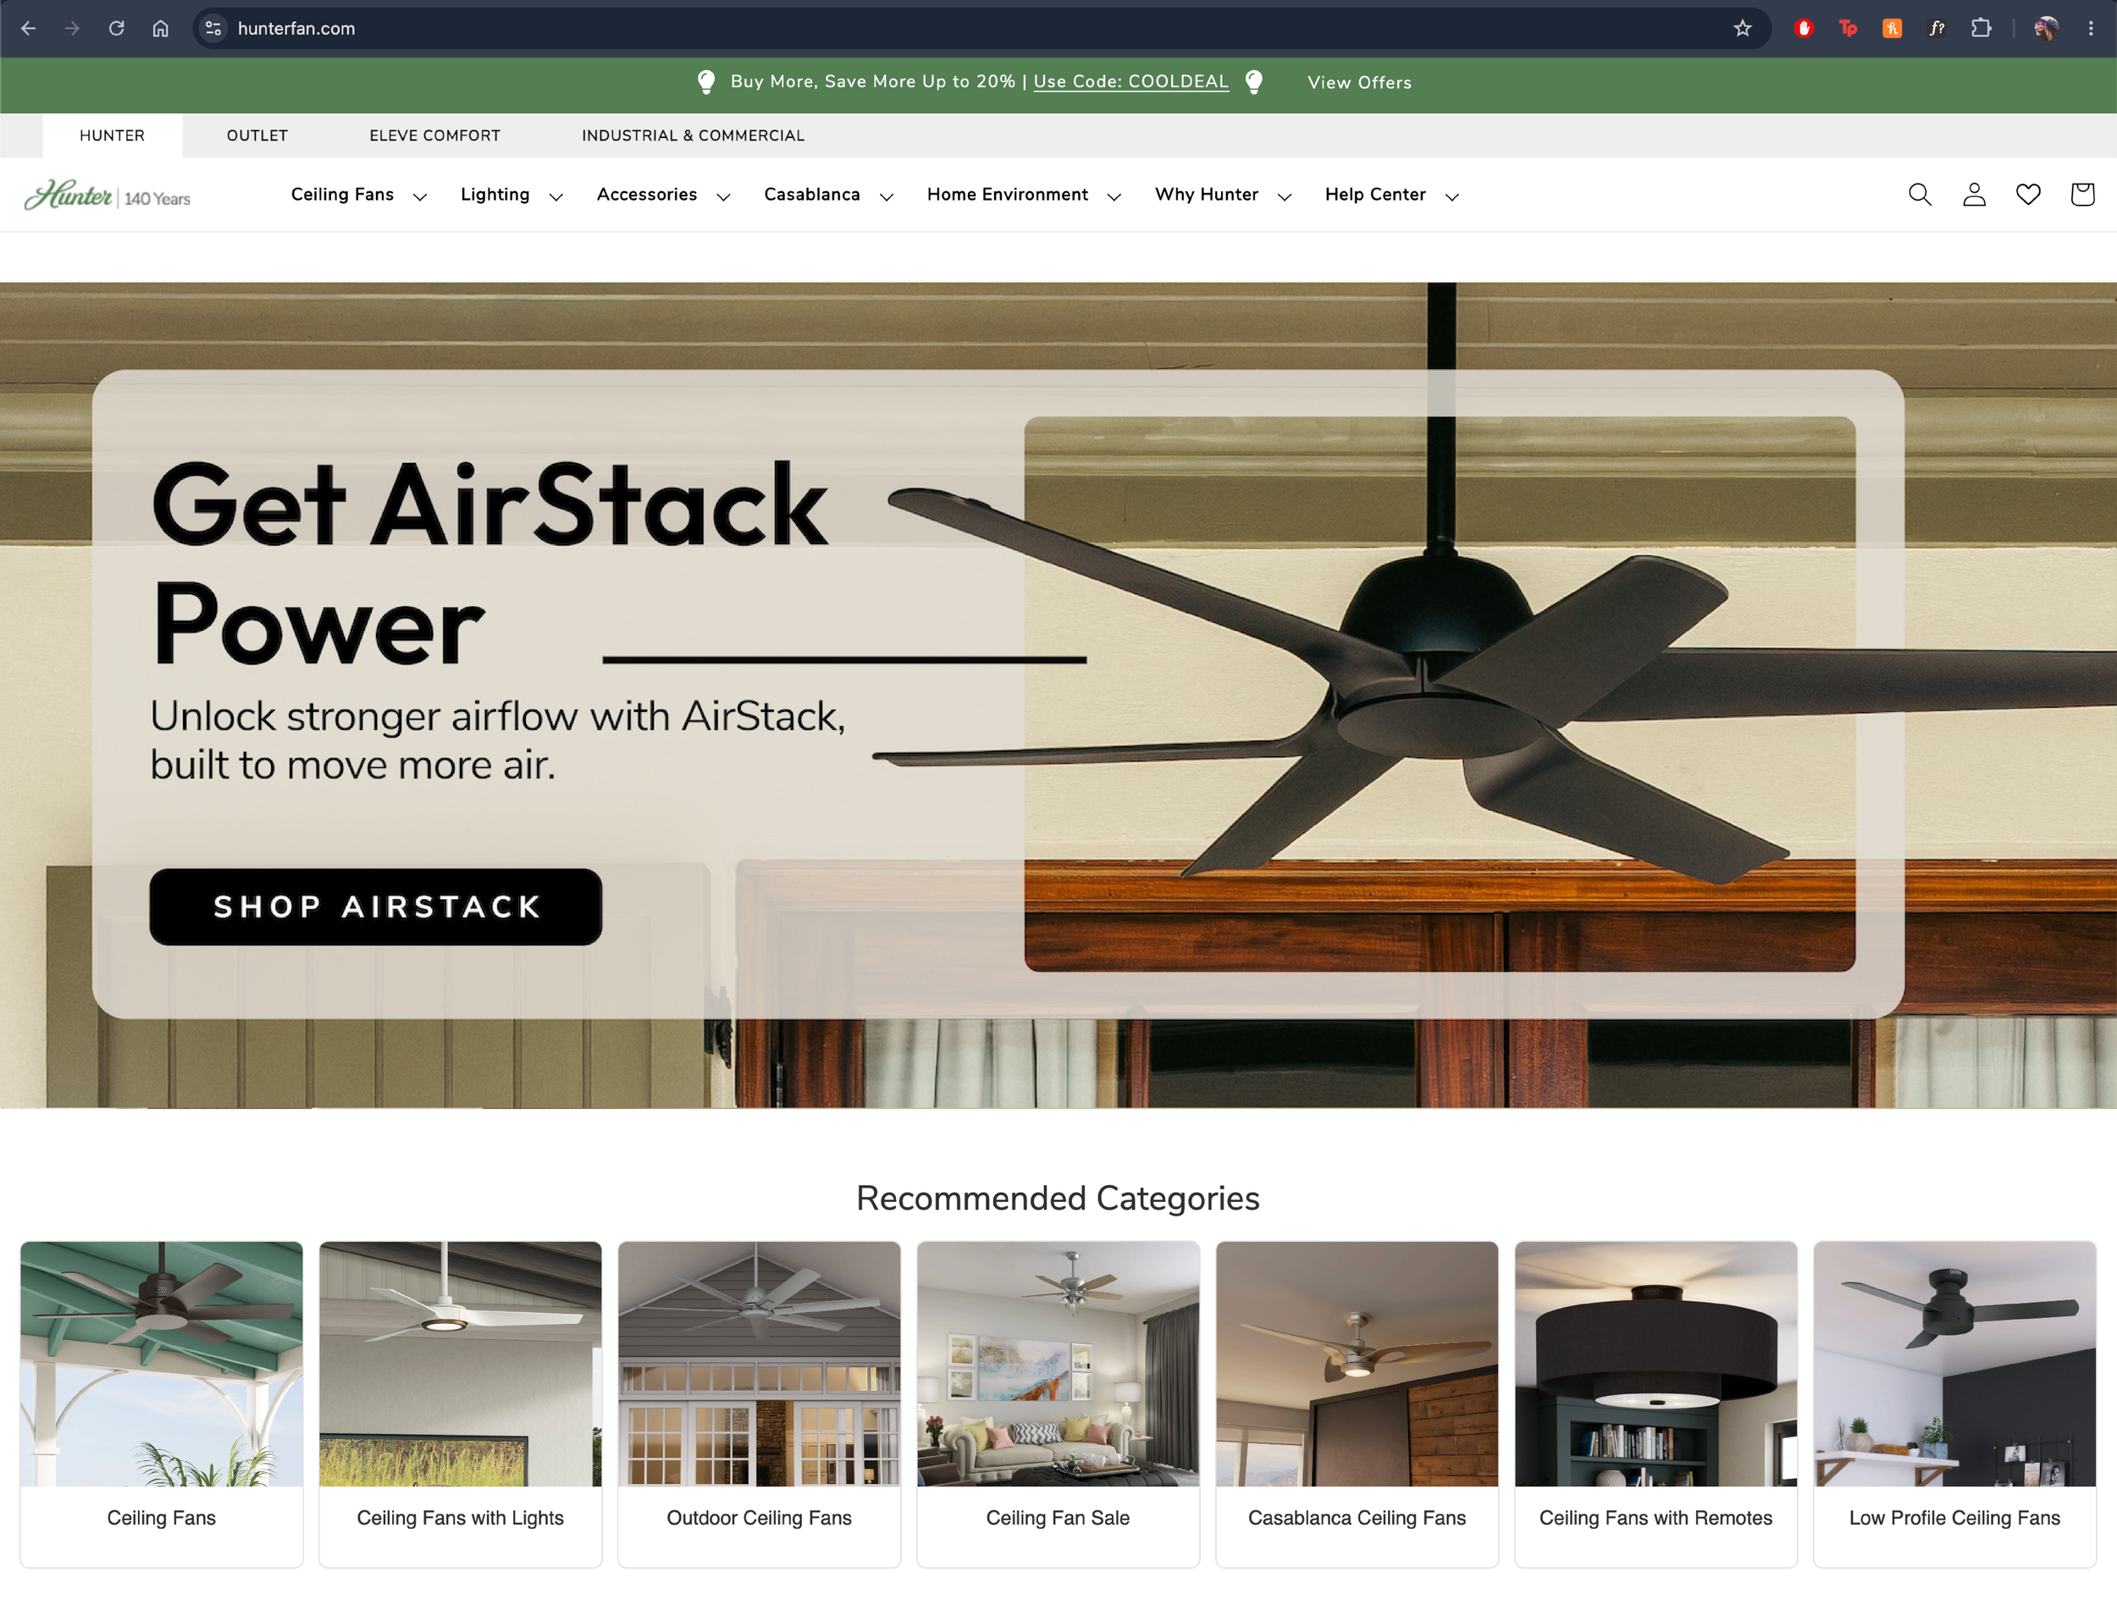Click the black drum fan bookshelf thumbnail
Viewport: 2117px width, 1616px height.
click(1655, 1364)
